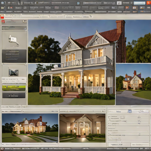This screenshot has width=151, height=151.
Task: Click the green landscape swatch in left sidebar
Action: [x=14, y=88]
